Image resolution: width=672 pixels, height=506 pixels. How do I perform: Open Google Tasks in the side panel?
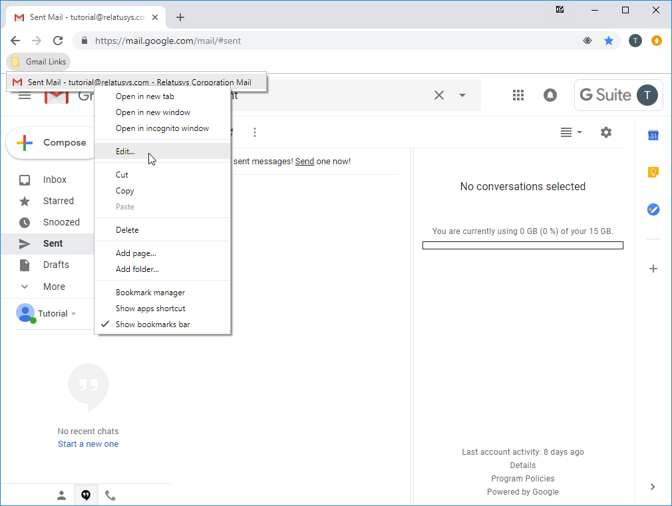(653, 209)
